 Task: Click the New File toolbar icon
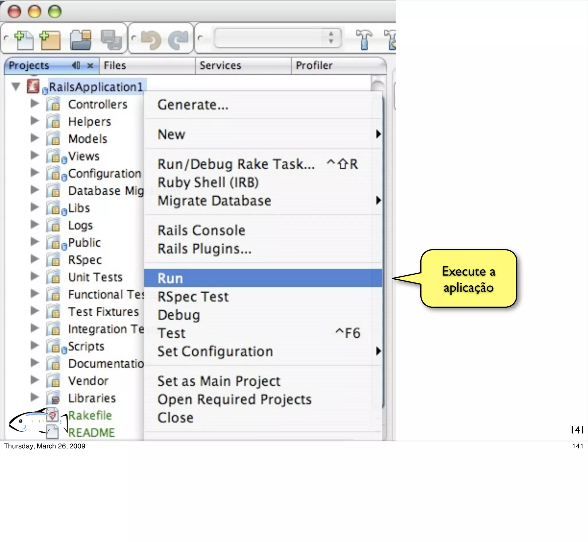[x=24, y=40]
